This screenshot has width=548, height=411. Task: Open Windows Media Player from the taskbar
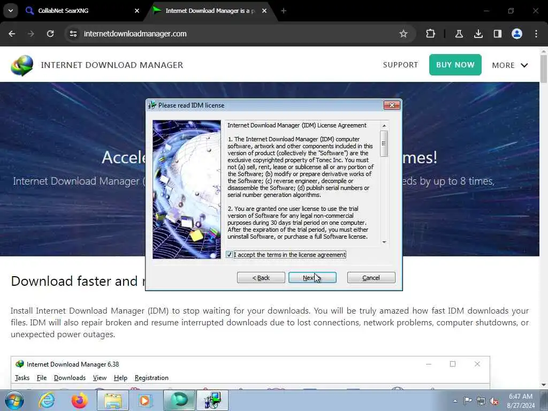coord(144,400)
